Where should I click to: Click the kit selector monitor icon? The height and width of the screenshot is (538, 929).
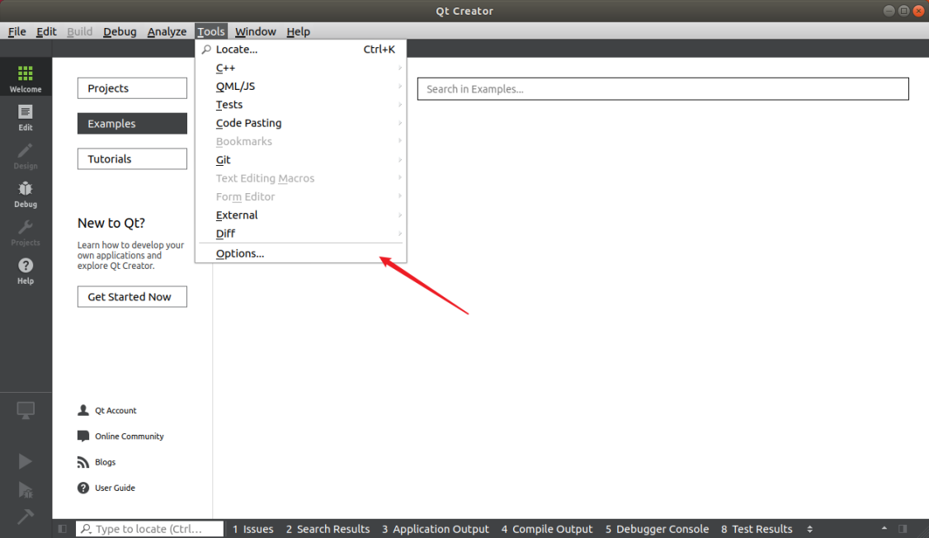26,410
